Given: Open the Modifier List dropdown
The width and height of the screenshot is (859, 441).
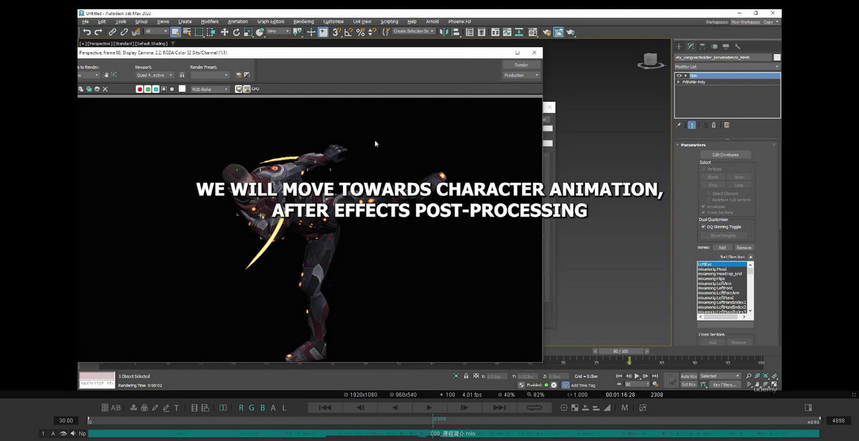Looking at the screenshot, I should click(727, 66).
